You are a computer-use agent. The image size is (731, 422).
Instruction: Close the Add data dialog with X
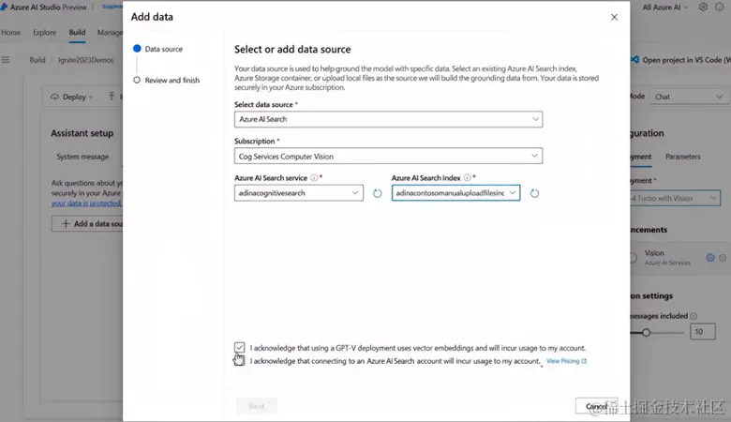pyautogui.click(x=614, y=17)
